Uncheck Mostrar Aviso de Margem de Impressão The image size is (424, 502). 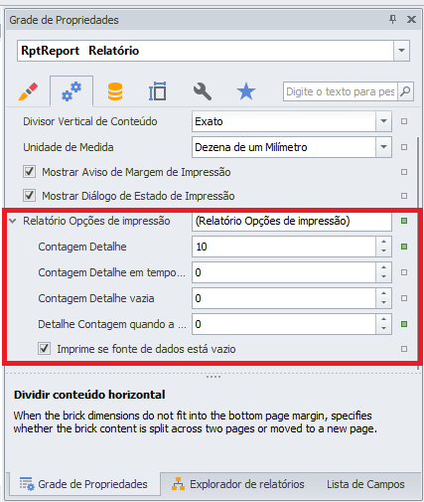[29, 172]
